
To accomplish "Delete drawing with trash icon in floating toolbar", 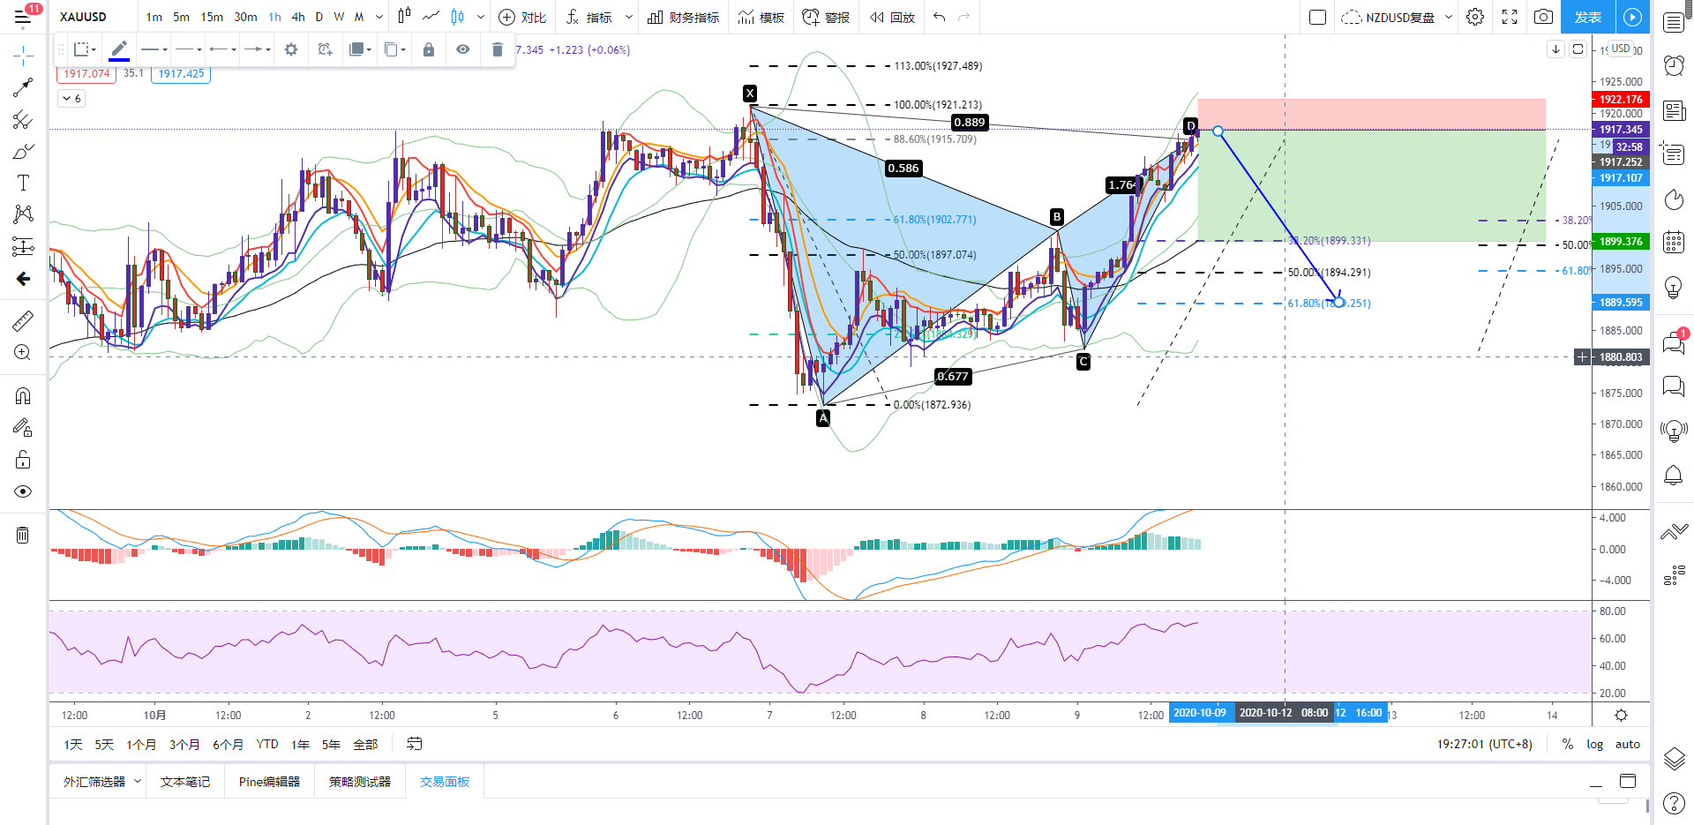I will pyautogui.click(x=498, y=49).
